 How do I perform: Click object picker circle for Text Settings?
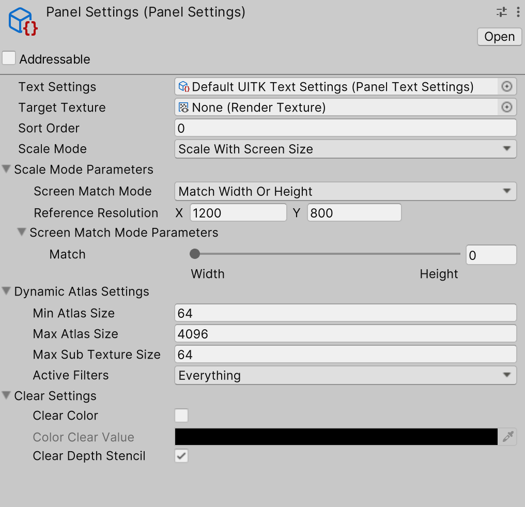pyautogui.click(x=507, y=87)
